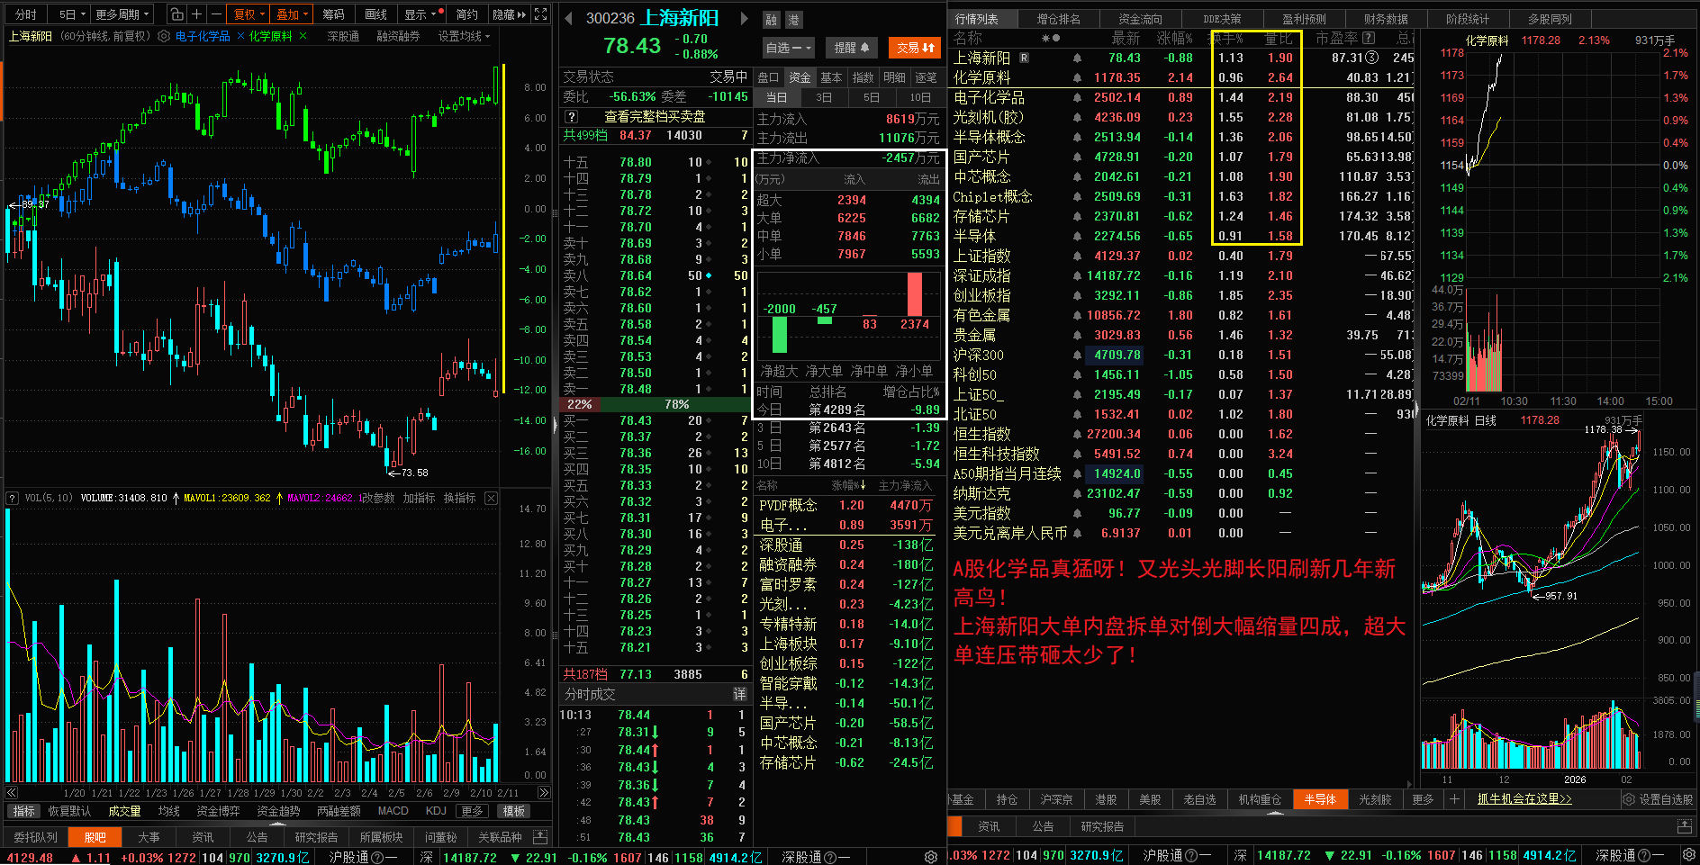Screen dimensions: 1700x865
Task: Select the KDJ indicator
Action: (436, 811)
